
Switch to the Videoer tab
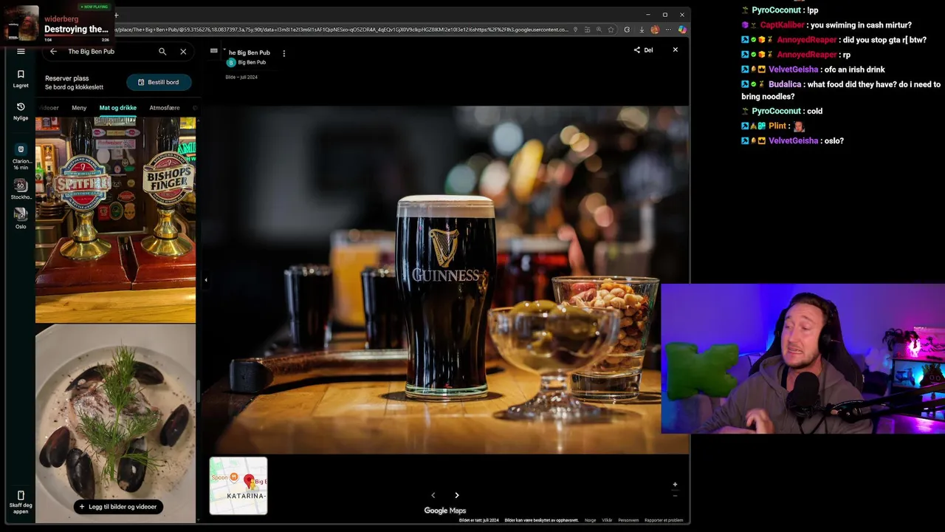(x=47, y=108)
